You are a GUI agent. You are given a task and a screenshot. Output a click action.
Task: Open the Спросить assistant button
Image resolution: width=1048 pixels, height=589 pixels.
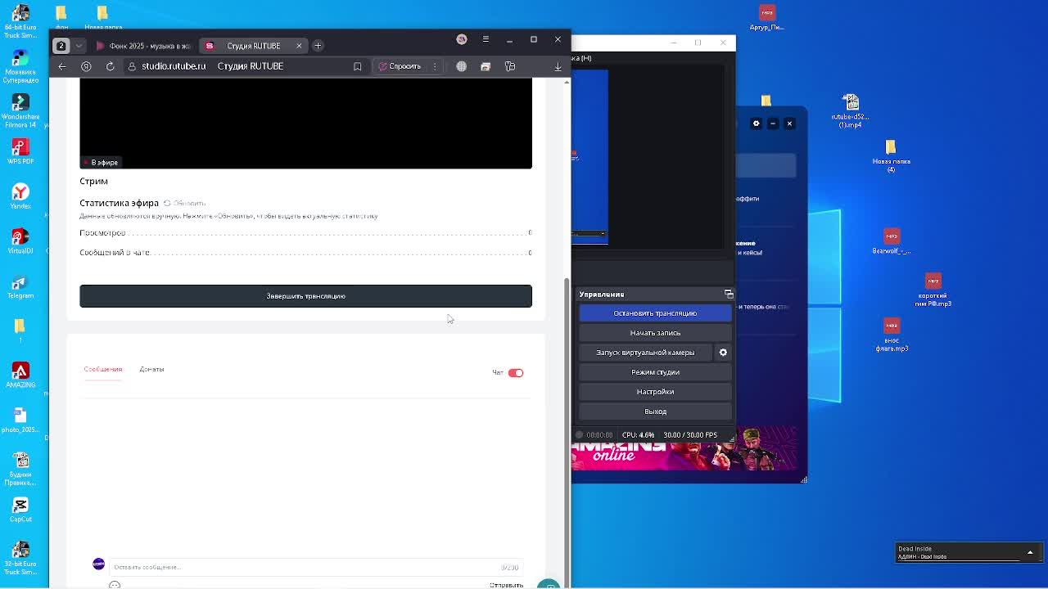[400, 66]
